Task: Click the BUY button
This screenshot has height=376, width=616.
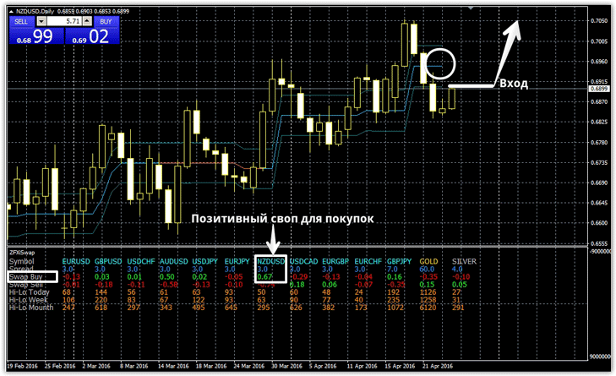Action: click(x=106, y=19)
